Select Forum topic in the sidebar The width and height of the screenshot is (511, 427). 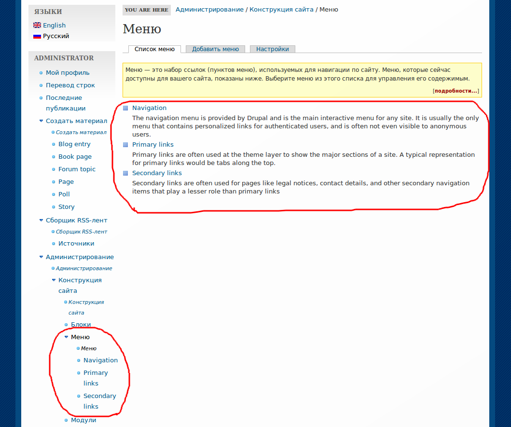pos(77,169)
